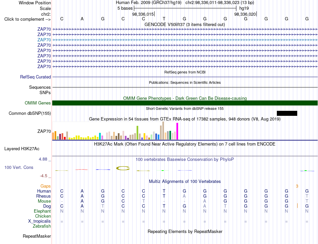This screenshot has height=244, width=318.
Task: Click the 'Human Feb. 2009 (GRCh37/hg19)' assembly text
Action: (149, 3)
